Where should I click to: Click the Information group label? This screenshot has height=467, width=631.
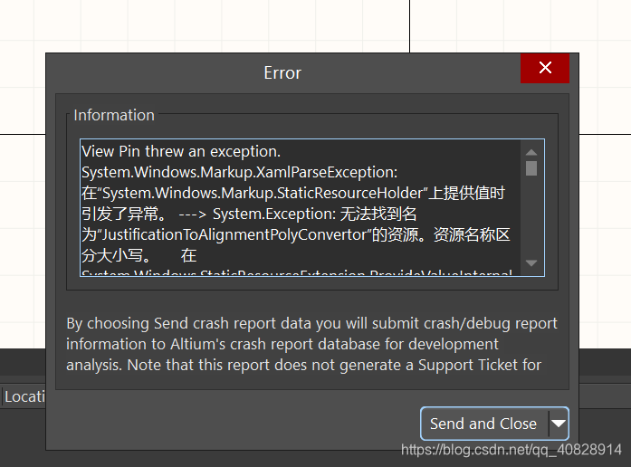tap(114, 116)
